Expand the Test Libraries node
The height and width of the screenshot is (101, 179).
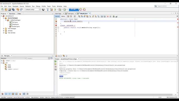point(4,33)
